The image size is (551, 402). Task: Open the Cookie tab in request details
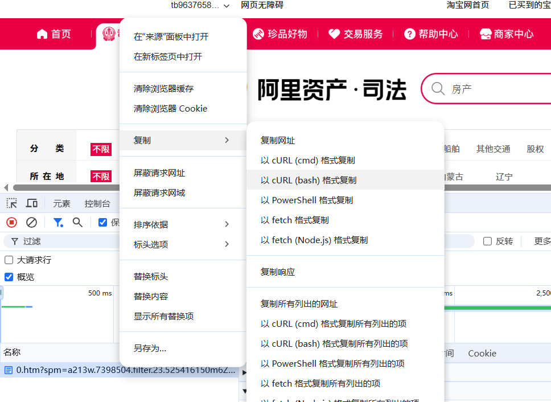[482, 354]
